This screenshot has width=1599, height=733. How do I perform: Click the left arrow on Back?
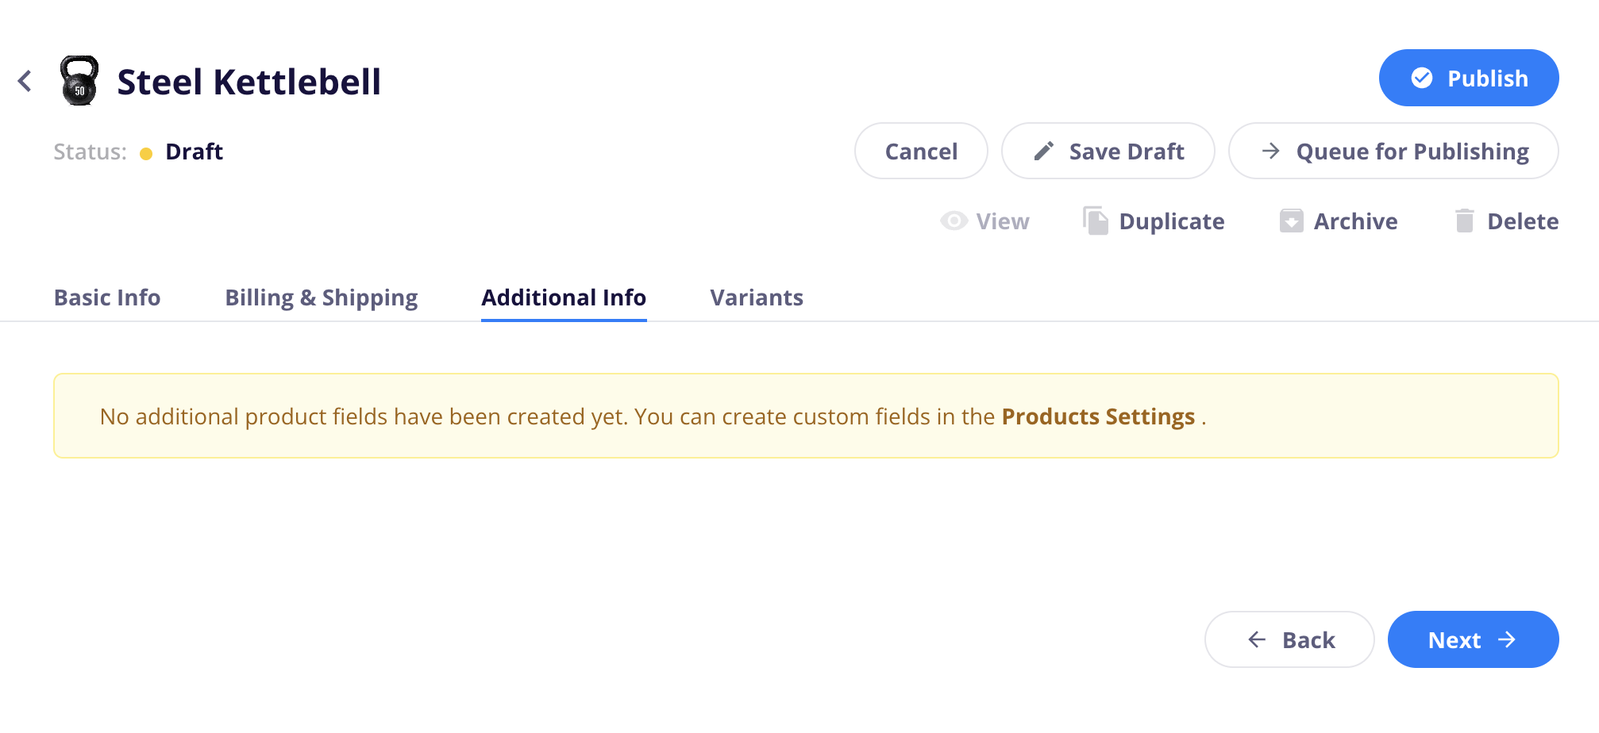tap(1257, 639)
